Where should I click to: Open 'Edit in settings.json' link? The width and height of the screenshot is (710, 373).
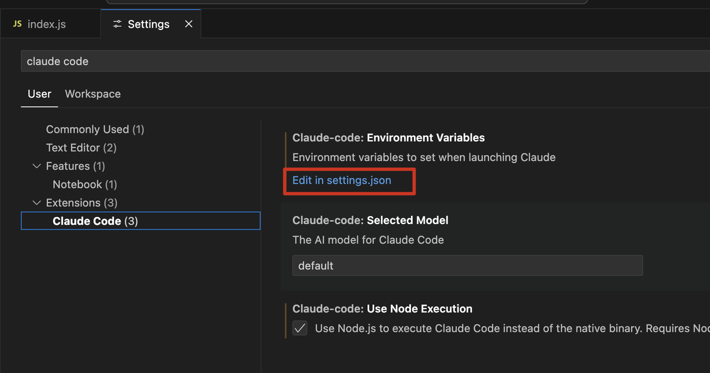(x=342, y=180)
